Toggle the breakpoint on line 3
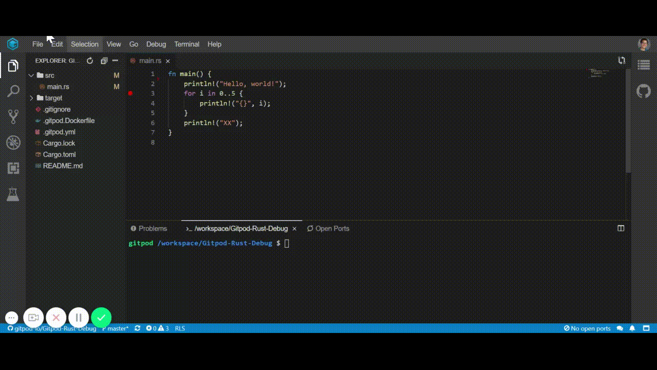This screenshot has width=657, height=370. pos(131,93)
